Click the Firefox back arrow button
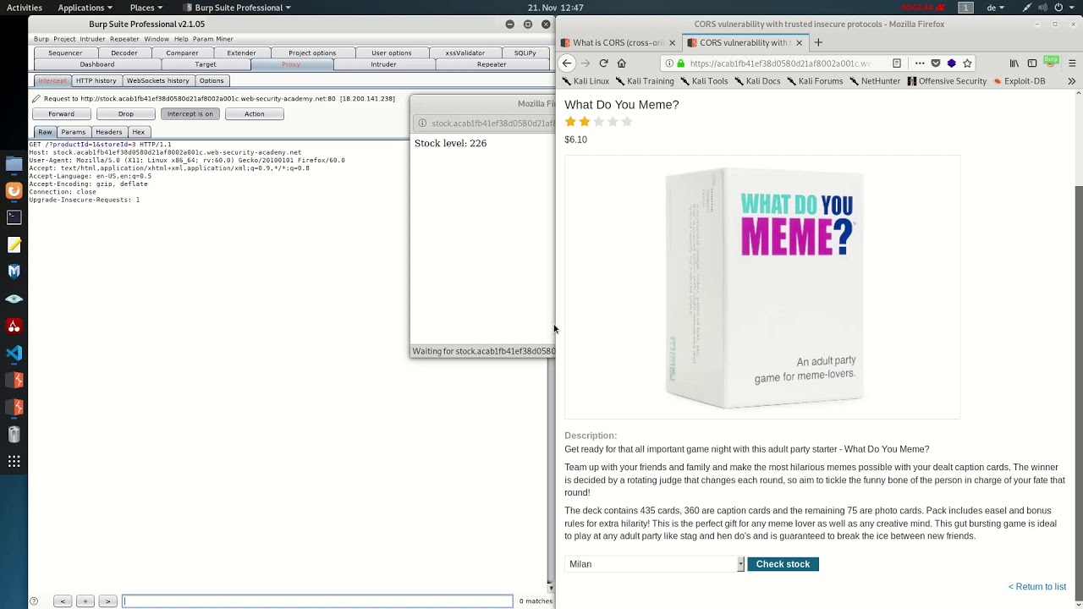1083x609 pixels. click(x=567, y=63)
